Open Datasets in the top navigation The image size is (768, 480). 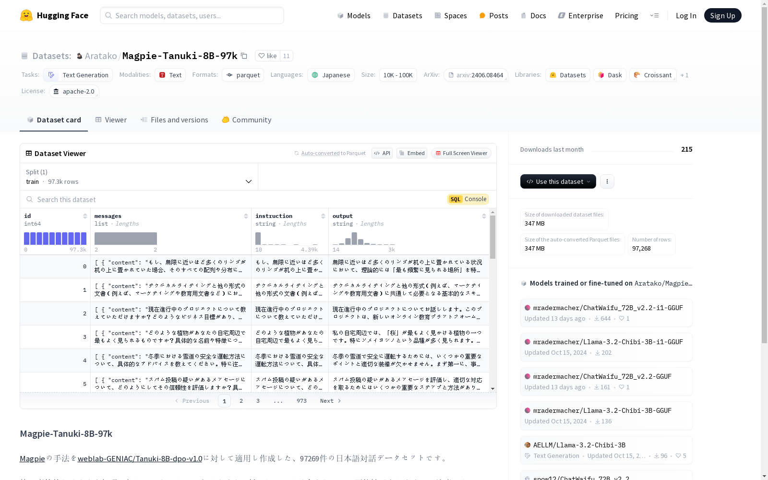(402, 15)
